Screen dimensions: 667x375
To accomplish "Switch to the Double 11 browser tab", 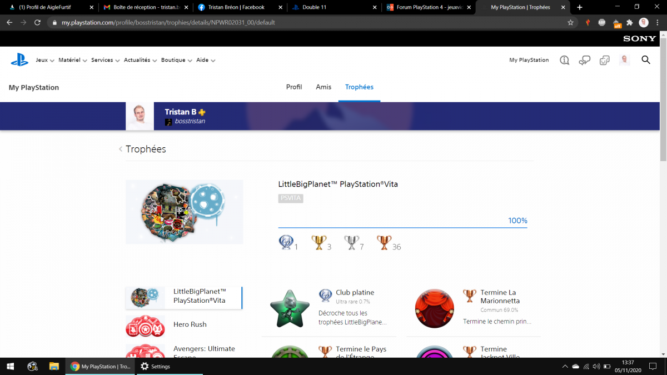I will 333,7.
